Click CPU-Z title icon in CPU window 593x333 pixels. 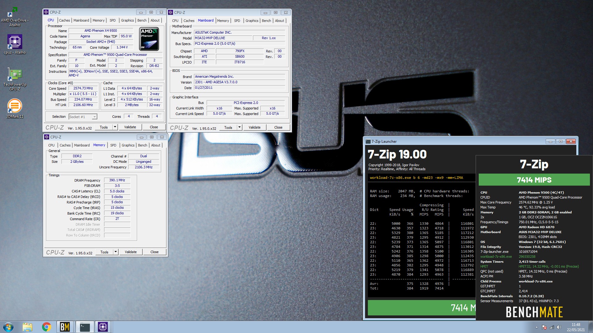(46, 12)
